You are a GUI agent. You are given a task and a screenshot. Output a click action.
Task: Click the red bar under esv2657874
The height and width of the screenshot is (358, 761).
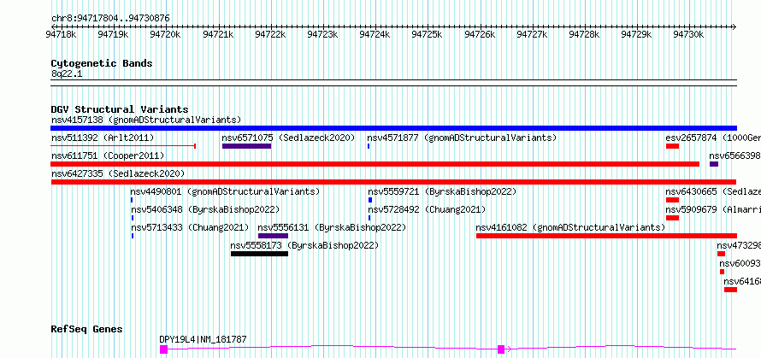pyautogui.click(x=672, y=146)
